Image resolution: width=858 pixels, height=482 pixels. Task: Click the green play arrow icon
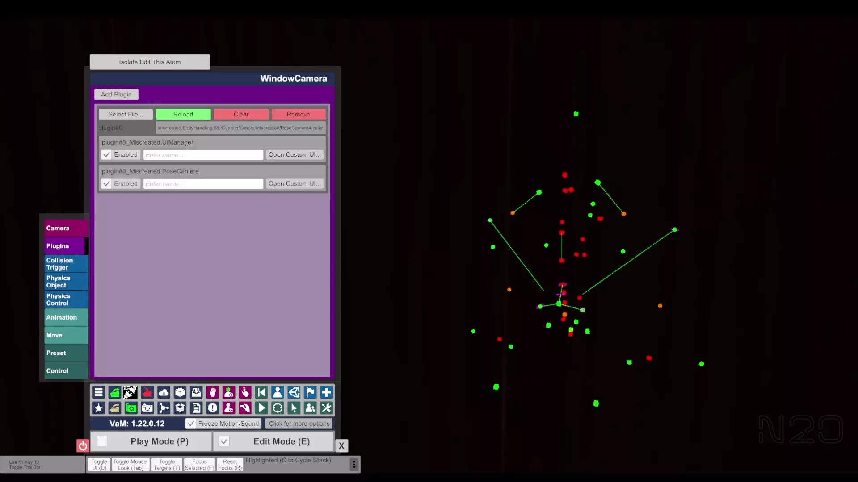[261, 408]
